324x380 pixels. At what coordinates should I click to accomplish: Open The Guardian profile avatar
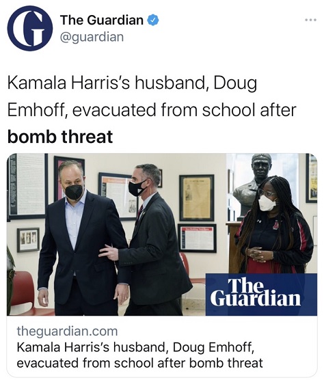(x=30, y=28)
